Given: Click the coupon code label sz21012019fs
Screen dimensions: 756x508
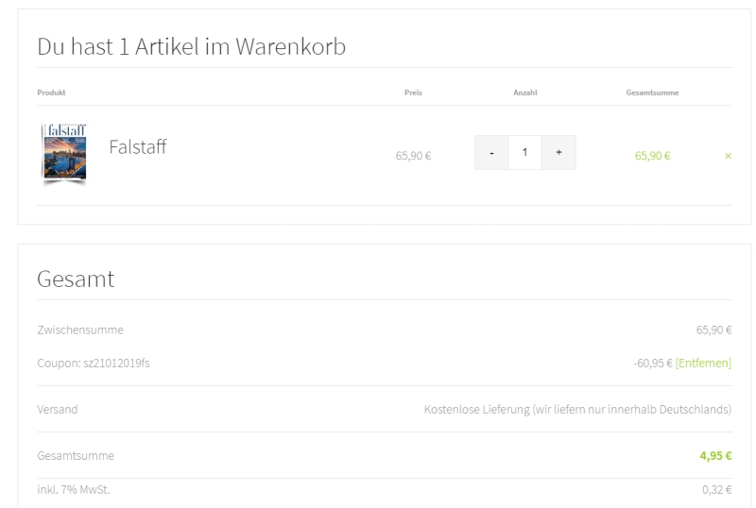Looking at the screenshot, I should pyautogui.click(x=93, y=363).
